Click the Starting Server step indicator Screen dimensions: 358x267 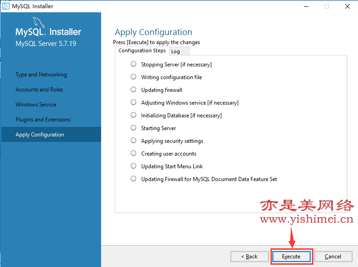tap(133, 128)
